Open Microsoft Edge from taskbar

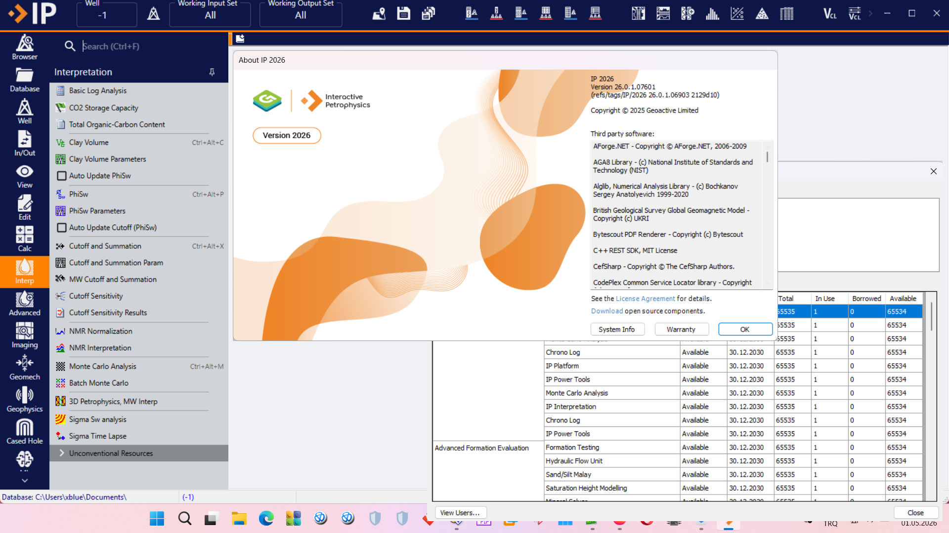(266, 518)
